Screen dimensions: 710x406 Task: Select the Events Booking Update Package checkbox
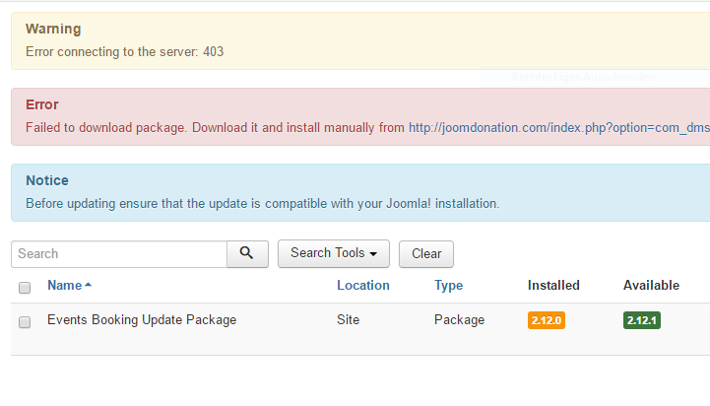(25, 321)
